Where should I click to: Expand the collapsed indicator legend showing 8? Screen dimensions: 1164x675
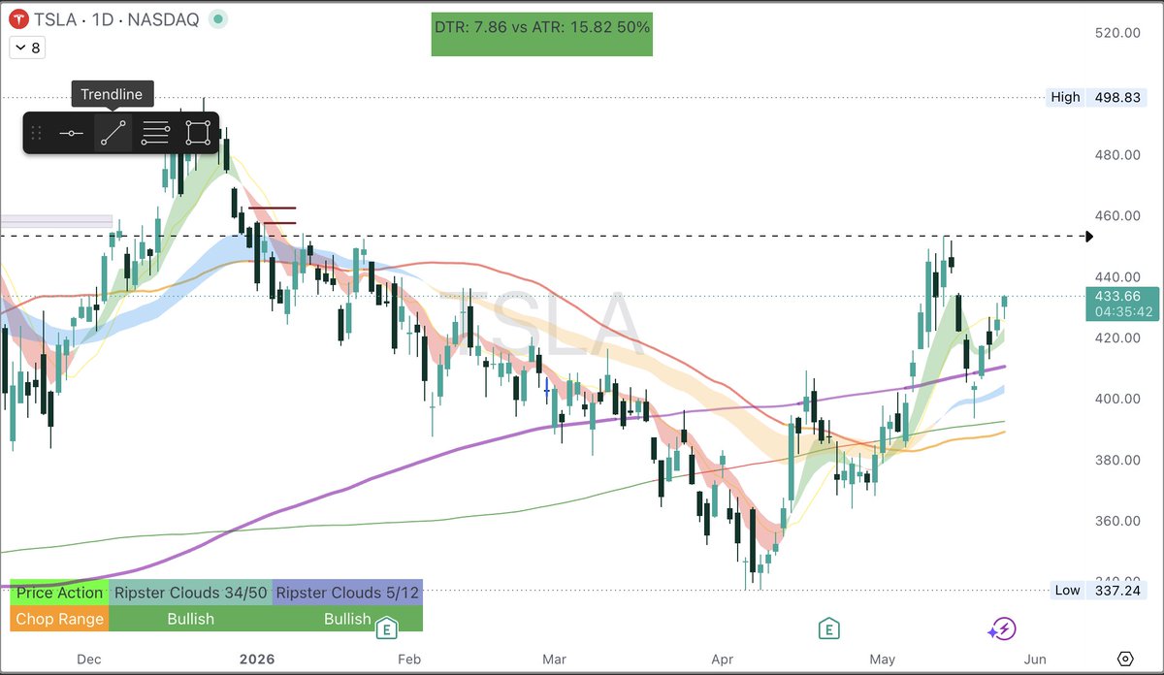point(26,47)
